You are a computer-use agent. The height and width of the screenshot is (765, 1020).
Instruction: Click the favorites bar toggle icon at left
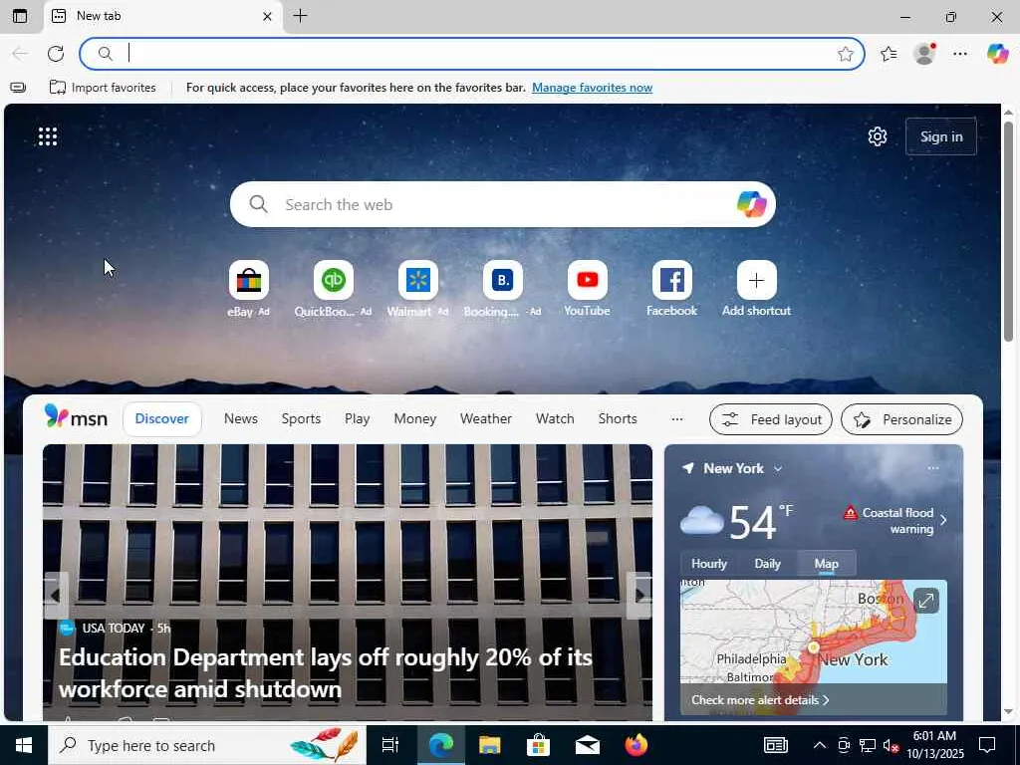18,88
